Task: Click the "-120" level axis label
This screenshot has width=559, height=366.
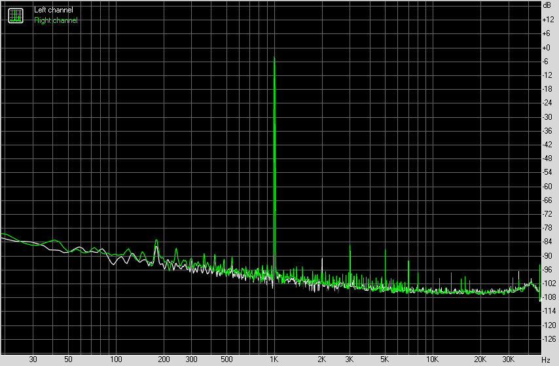Action: coord(549,325)
